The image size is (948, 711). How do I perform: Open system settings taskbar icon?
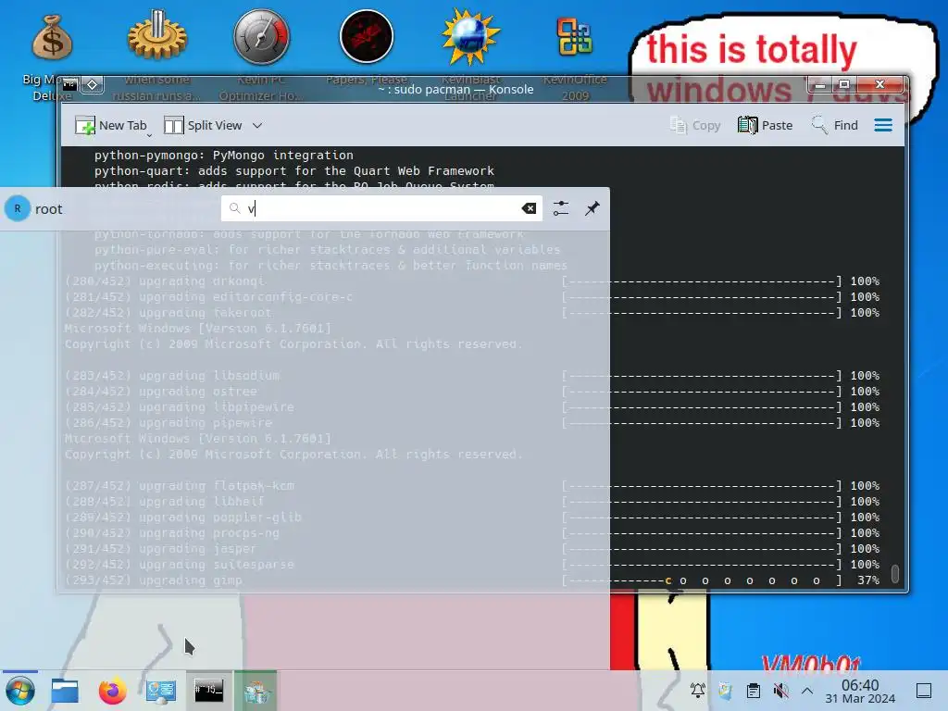161,692
